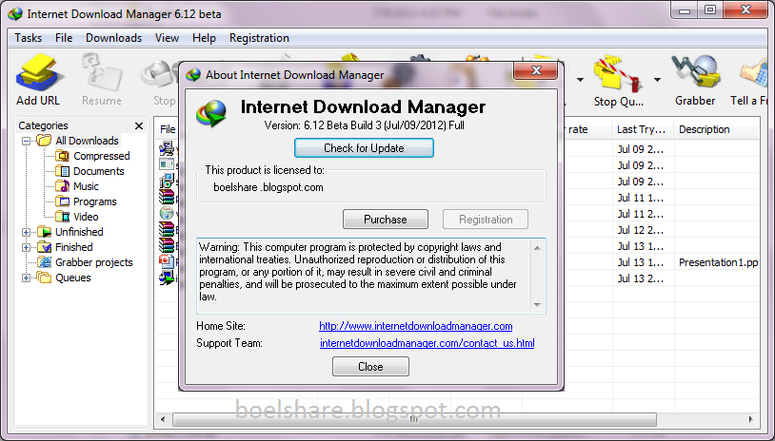This screenshot has height=441, width=775.
Task: Open the Finished downloads category
Action: pyautogui.click(x=66, y=247)
